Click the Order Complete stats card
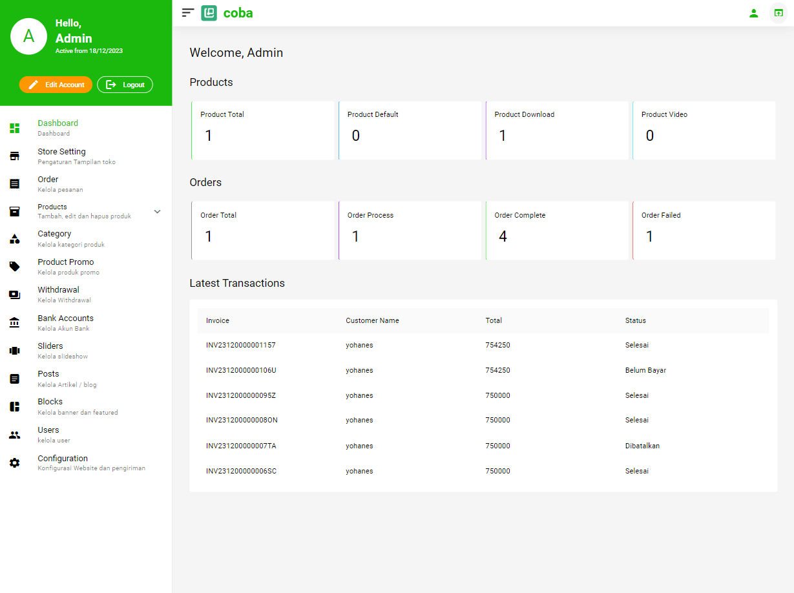794x593 pixels. click(x=556, y=231)
